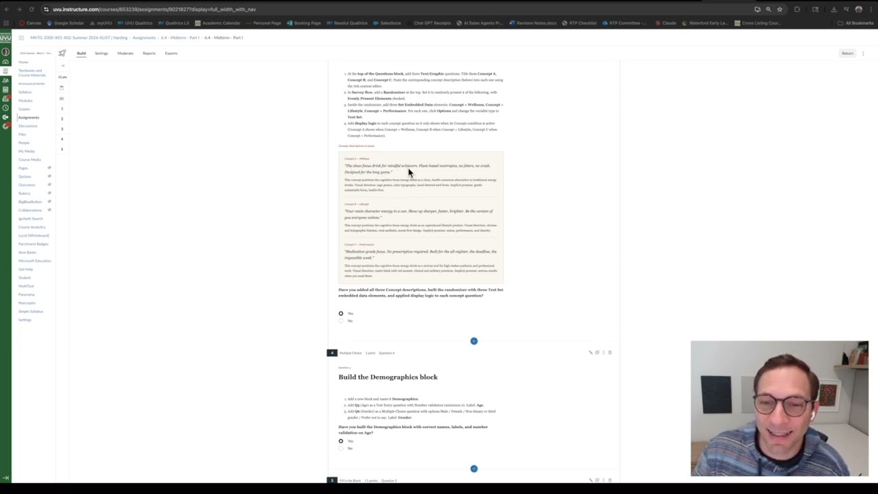Select Yes for Demographics block question
This screenshot has width=878, height=494.
coord(341,441)
